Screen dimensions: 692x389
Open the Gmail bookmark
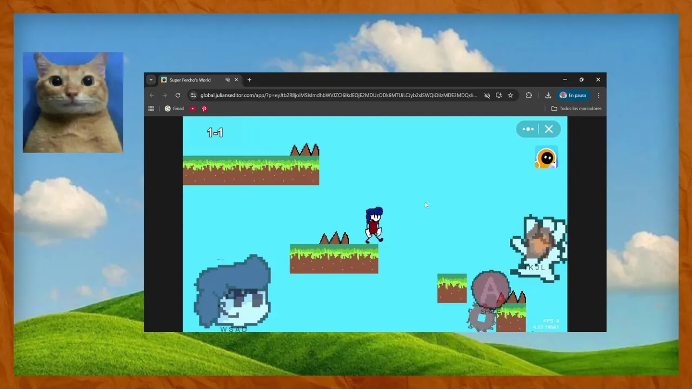(174, 109)
